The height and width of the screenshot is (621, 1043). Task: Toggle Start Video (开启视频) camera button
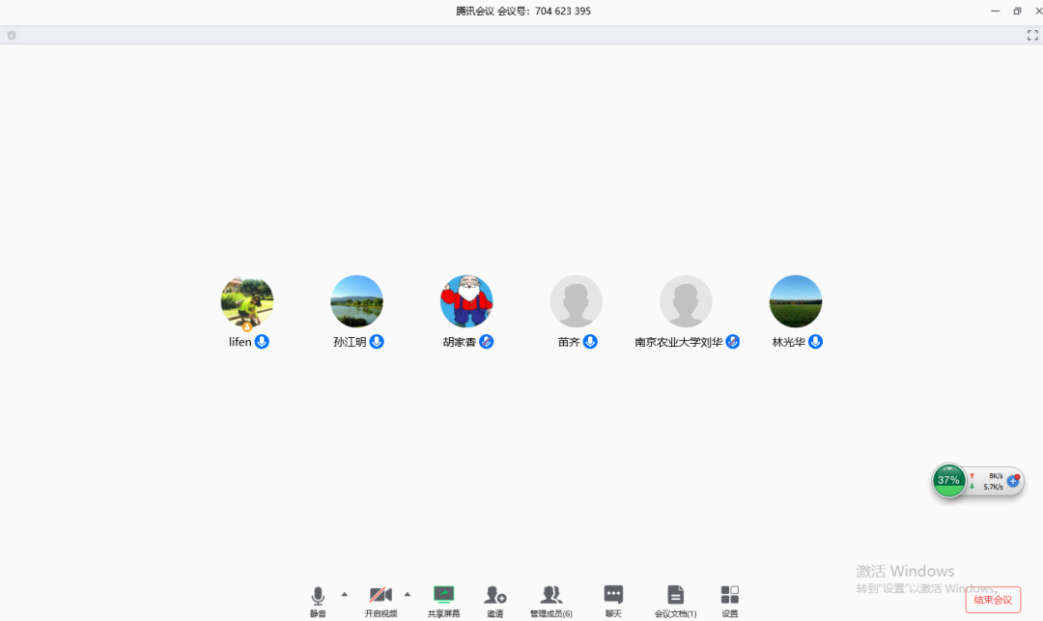pos(381,595)
